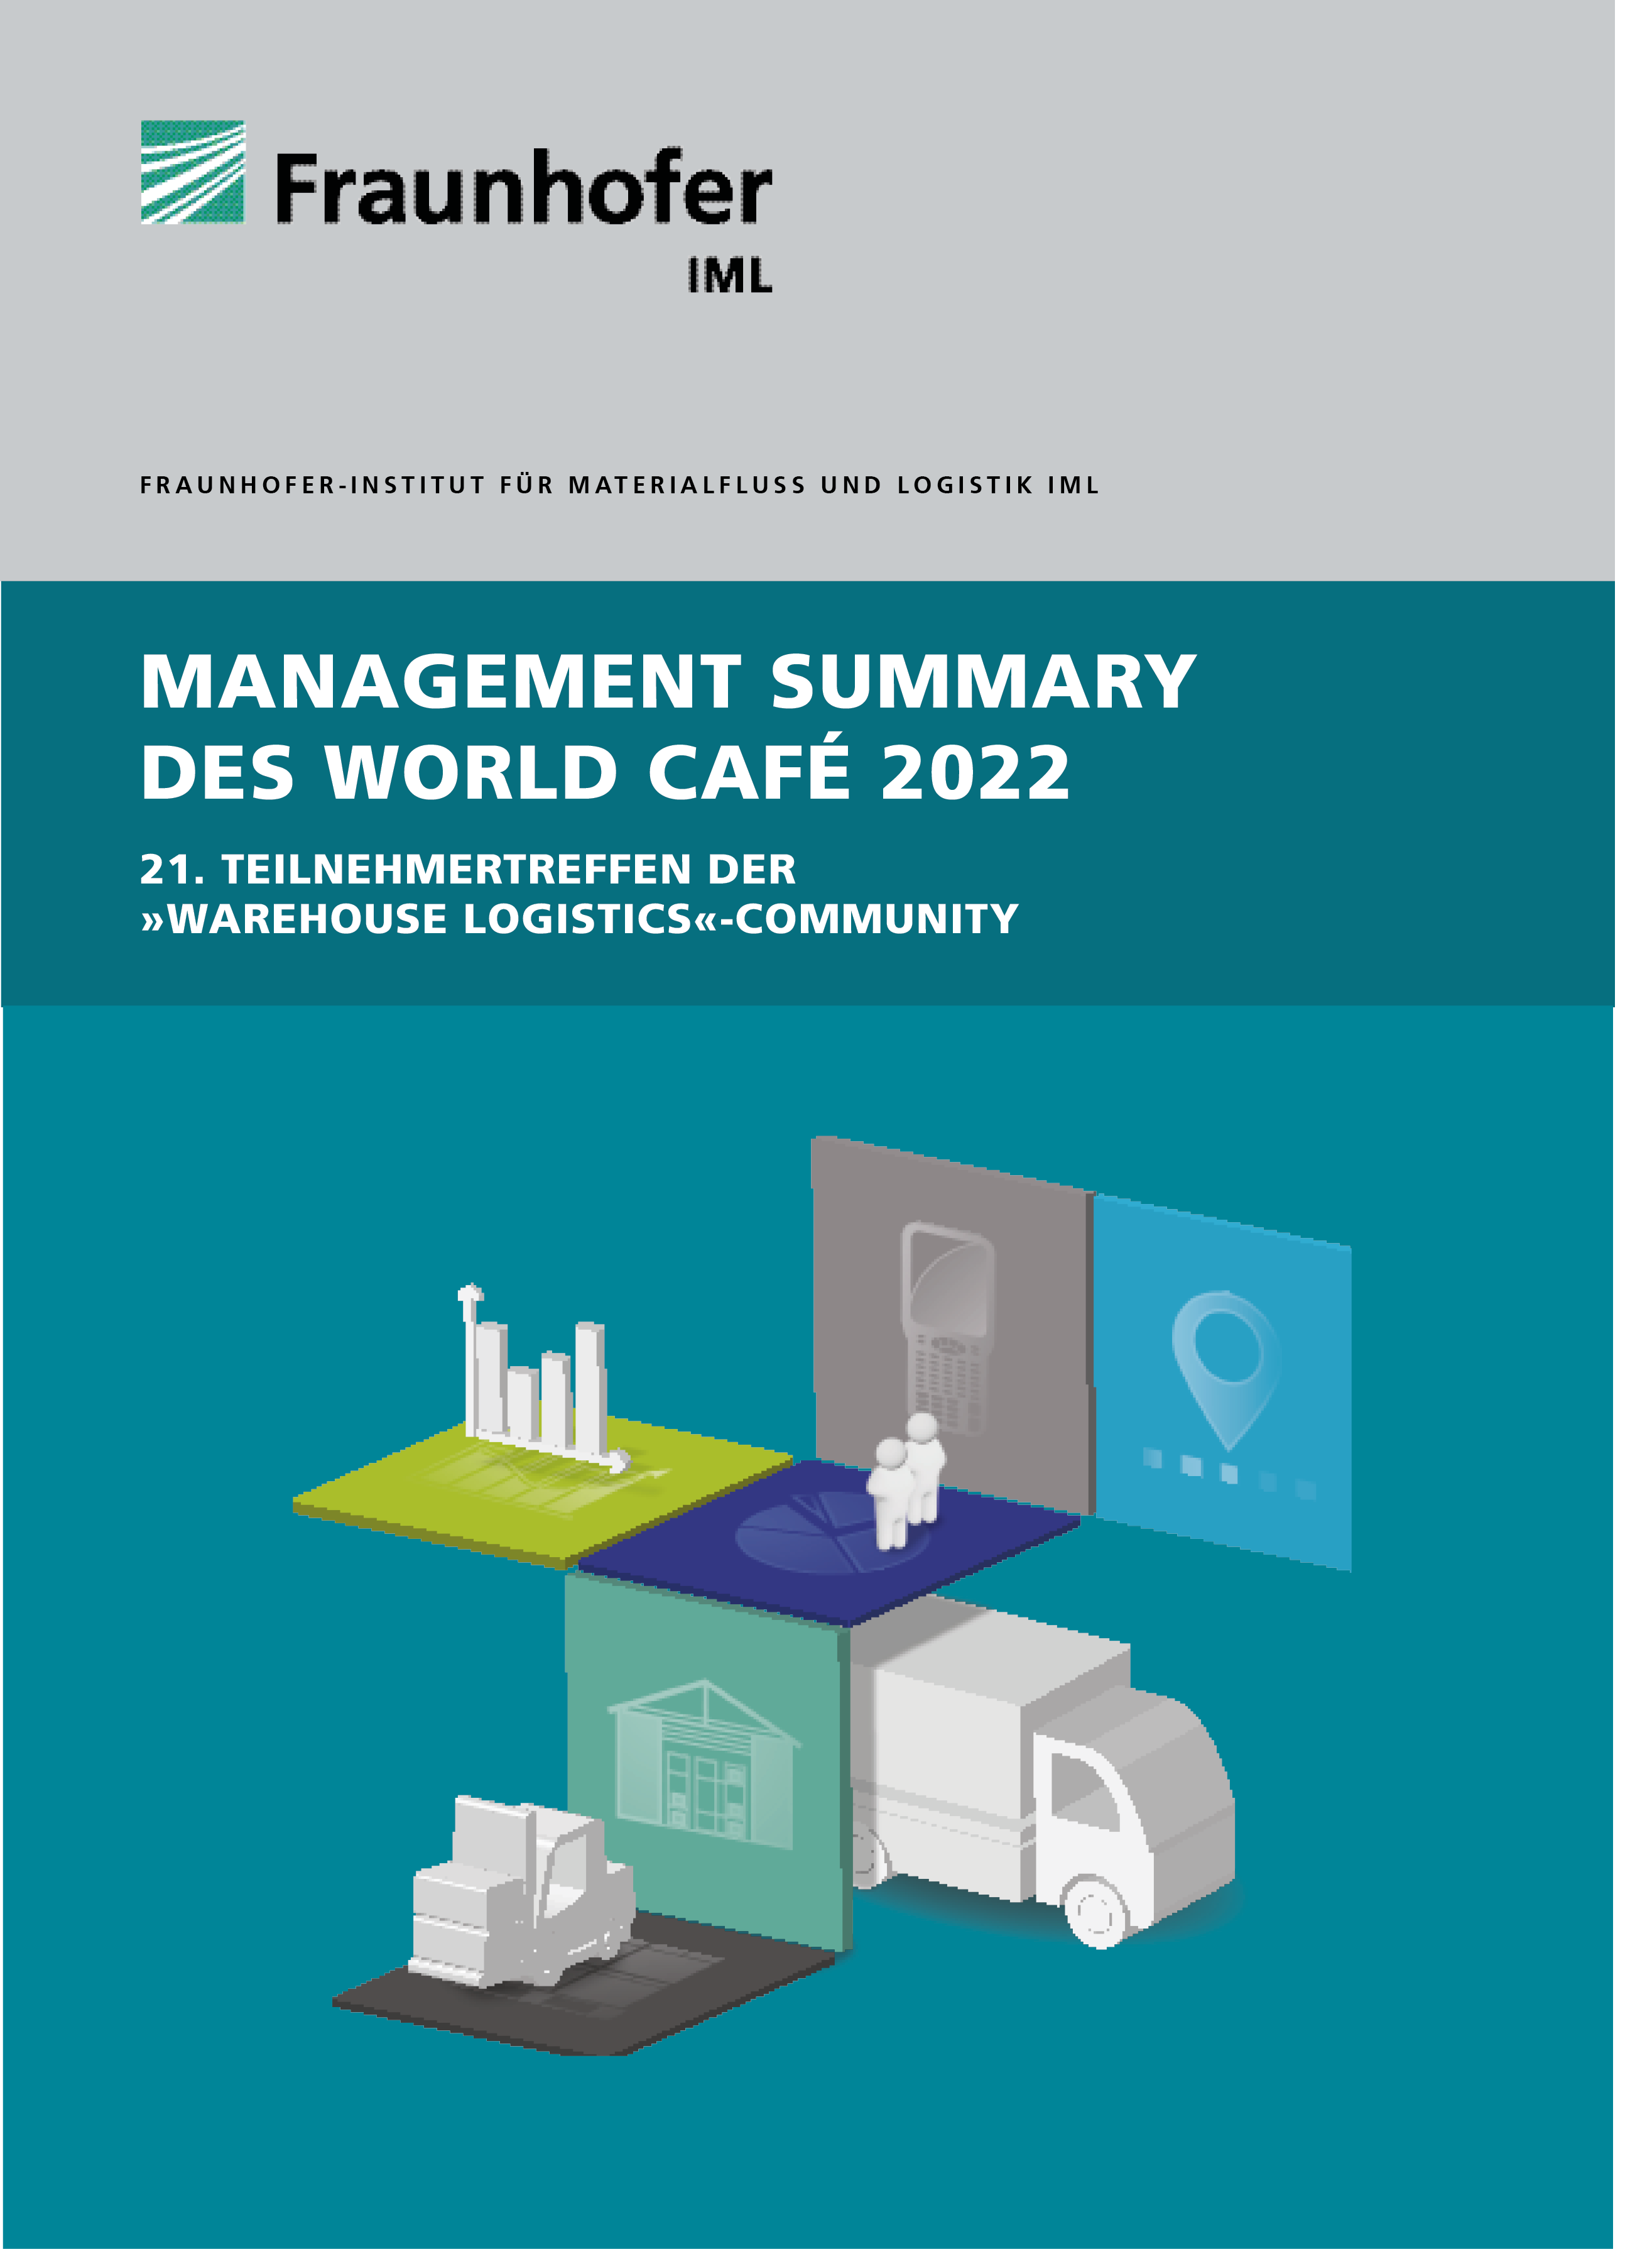Click the subtitle '21. TEILNEHMERTREFFEN DER'
Screen dimensions: 1652x2249
click(x=468, y=868)
